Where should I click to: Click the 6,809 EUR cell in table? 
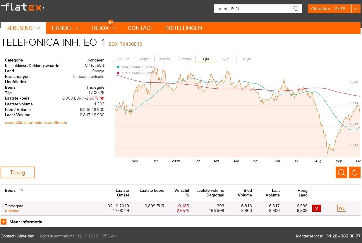[154, 206]
